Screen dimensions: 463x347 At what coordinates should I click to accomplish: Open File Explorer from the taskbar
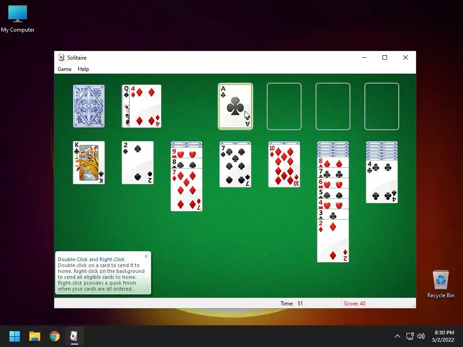(x=34, y=336)
